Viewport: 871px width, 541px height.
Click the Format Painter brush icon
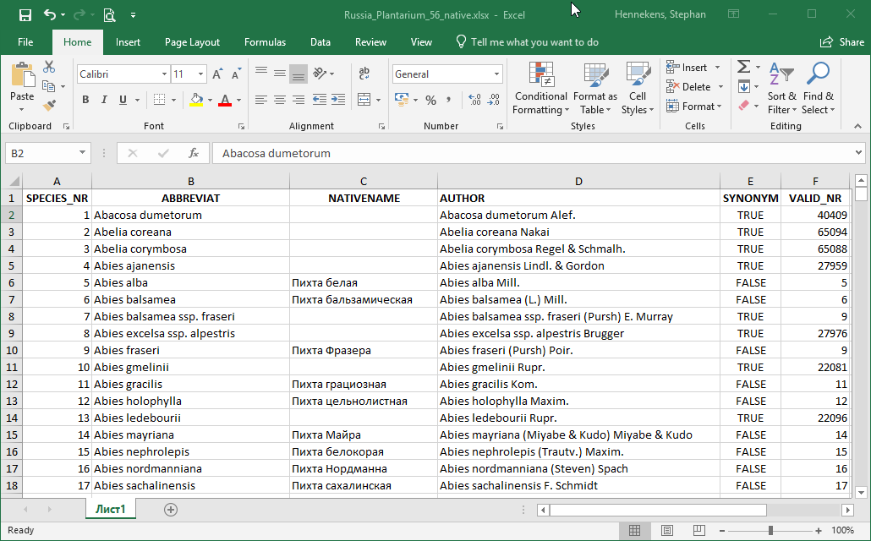pos(49,106)
